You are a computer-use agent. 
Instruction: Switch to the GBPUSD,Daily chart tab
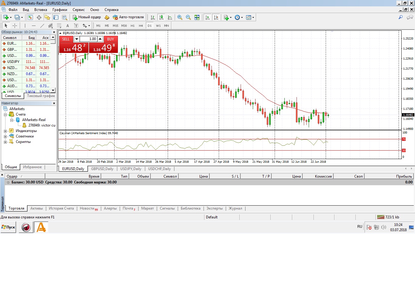pyautogui.click(x=102, y=169)
